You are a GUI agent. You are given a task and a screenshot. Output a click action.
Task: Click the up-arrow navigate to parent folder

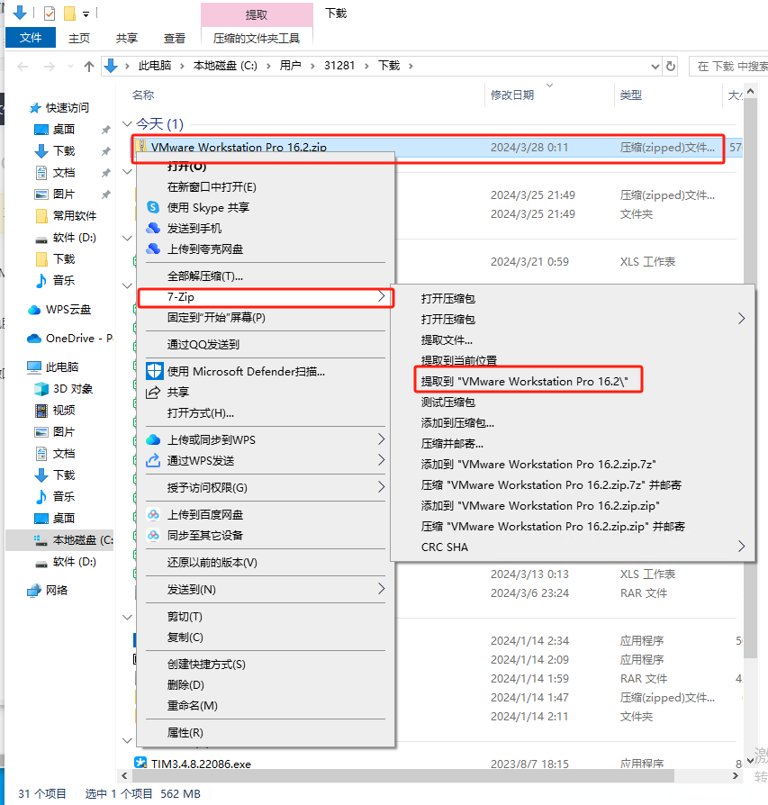coord(89,67)
